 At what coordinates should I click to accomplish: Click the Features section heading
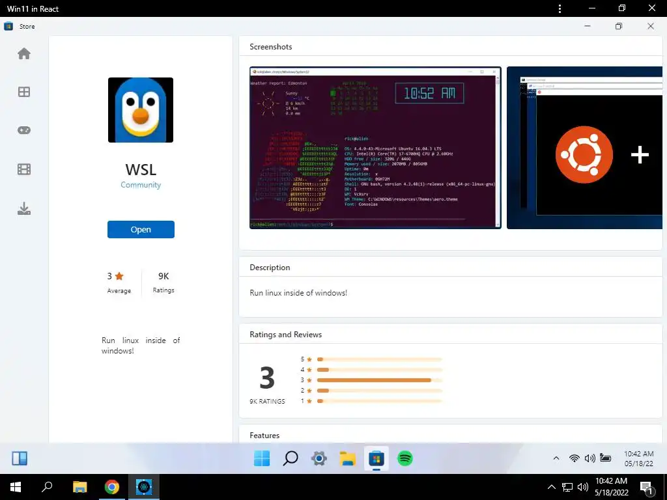tap(264, 436)
